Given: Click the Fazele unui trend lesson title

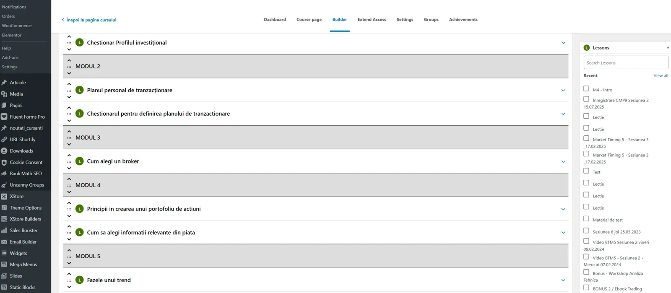Looking at the screenshot, I should click(109, 280).
